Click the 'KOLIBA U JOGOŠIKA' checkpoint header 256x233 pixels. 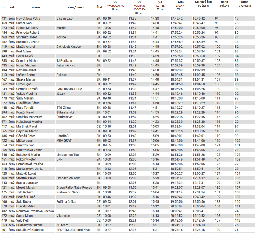[x=139, y=7]
